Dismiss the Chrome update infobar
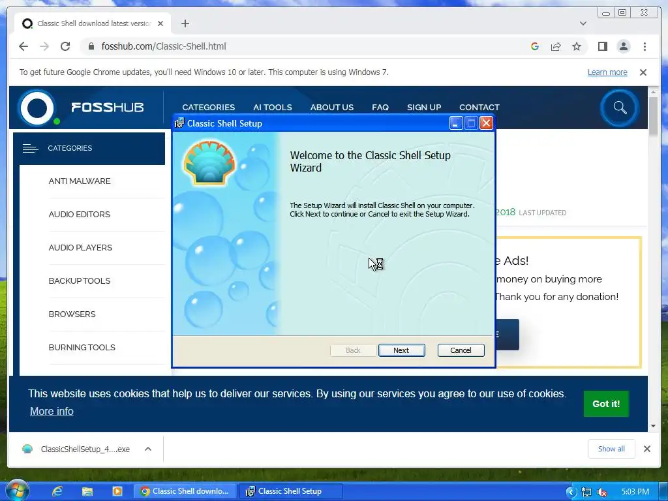Viewport: 668px width, 501px height. [643, 72]
